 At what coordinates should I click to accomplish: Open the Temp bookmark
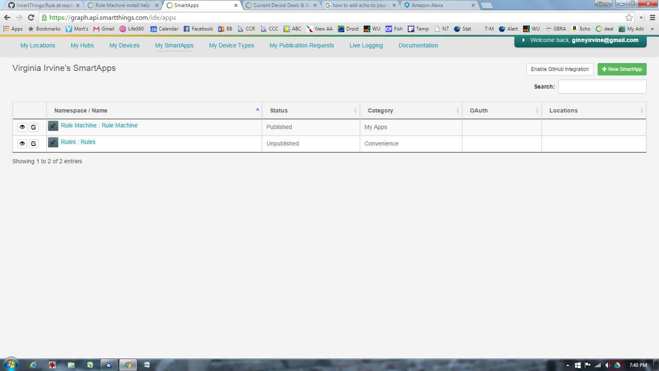coord(418,29)
